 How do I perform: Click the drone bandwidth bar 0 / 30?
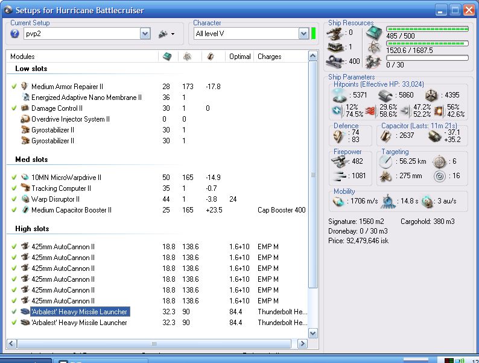coord(427,58)
